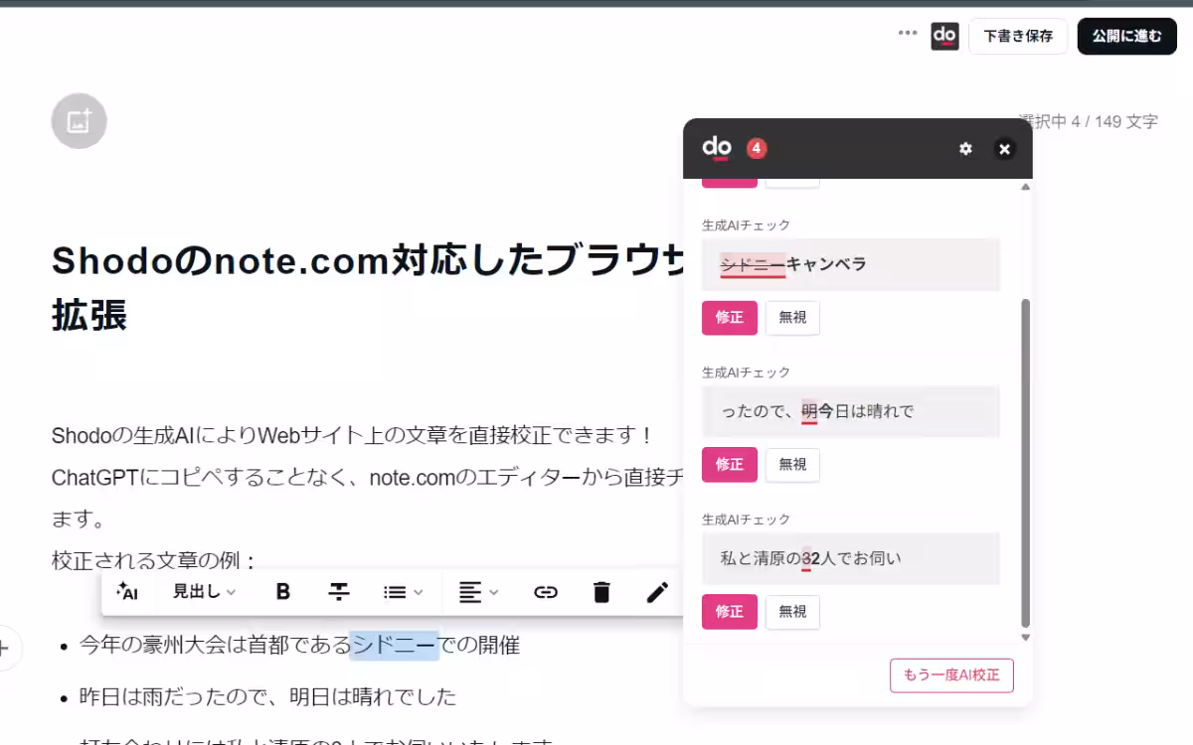Open the 見出し heading dropdown
This screenshot has width=1193, height=745.
[202, 592]
